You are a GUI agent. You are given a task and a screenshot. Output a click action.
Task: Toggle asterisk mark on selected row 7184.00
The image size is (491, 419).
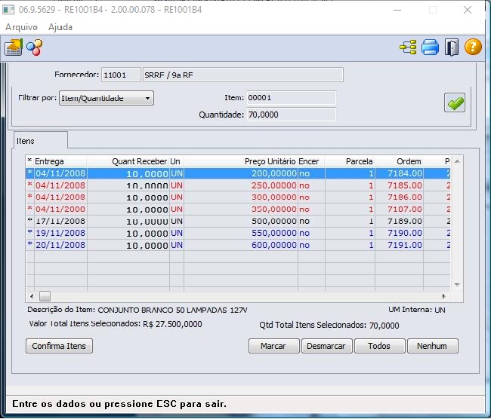pos(29,173)
